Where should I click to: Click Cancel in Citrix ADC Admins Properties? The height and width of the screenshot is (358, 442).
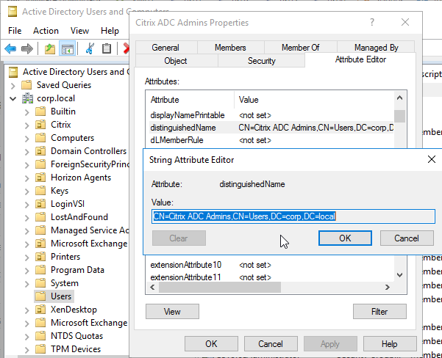(271, 343)
